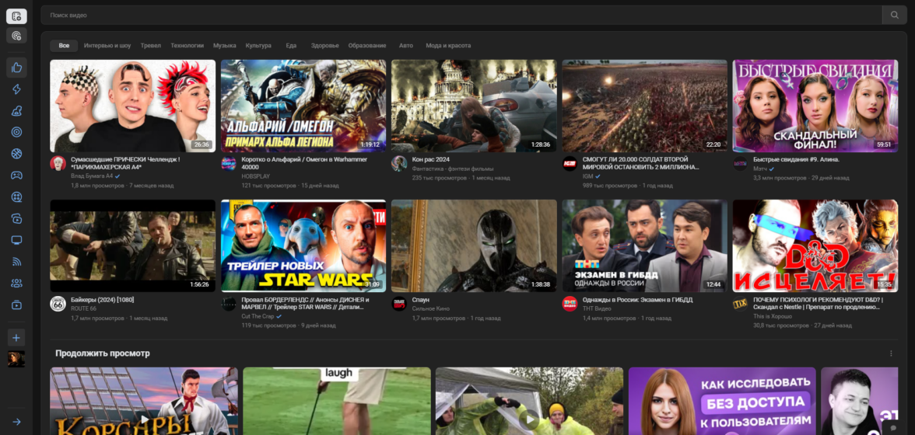Expand the sidebar with the arrow
Image resolution: width=915 pixels, height=435 pixels.
pos(16,422)
